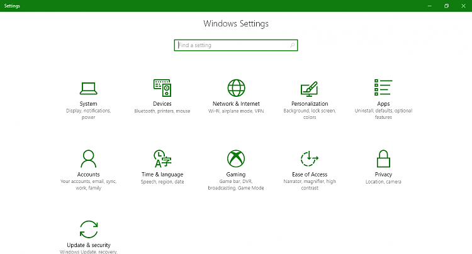Image resolution: width=472 pixels, height=254 pixels.
Task: Open the Devices keyboard and speaker icon
Action: tap(162, 88)
